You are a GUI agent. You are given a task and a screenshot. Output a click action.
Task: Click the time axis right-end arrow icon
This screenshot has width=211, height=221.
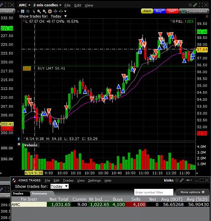coord(197,173)
